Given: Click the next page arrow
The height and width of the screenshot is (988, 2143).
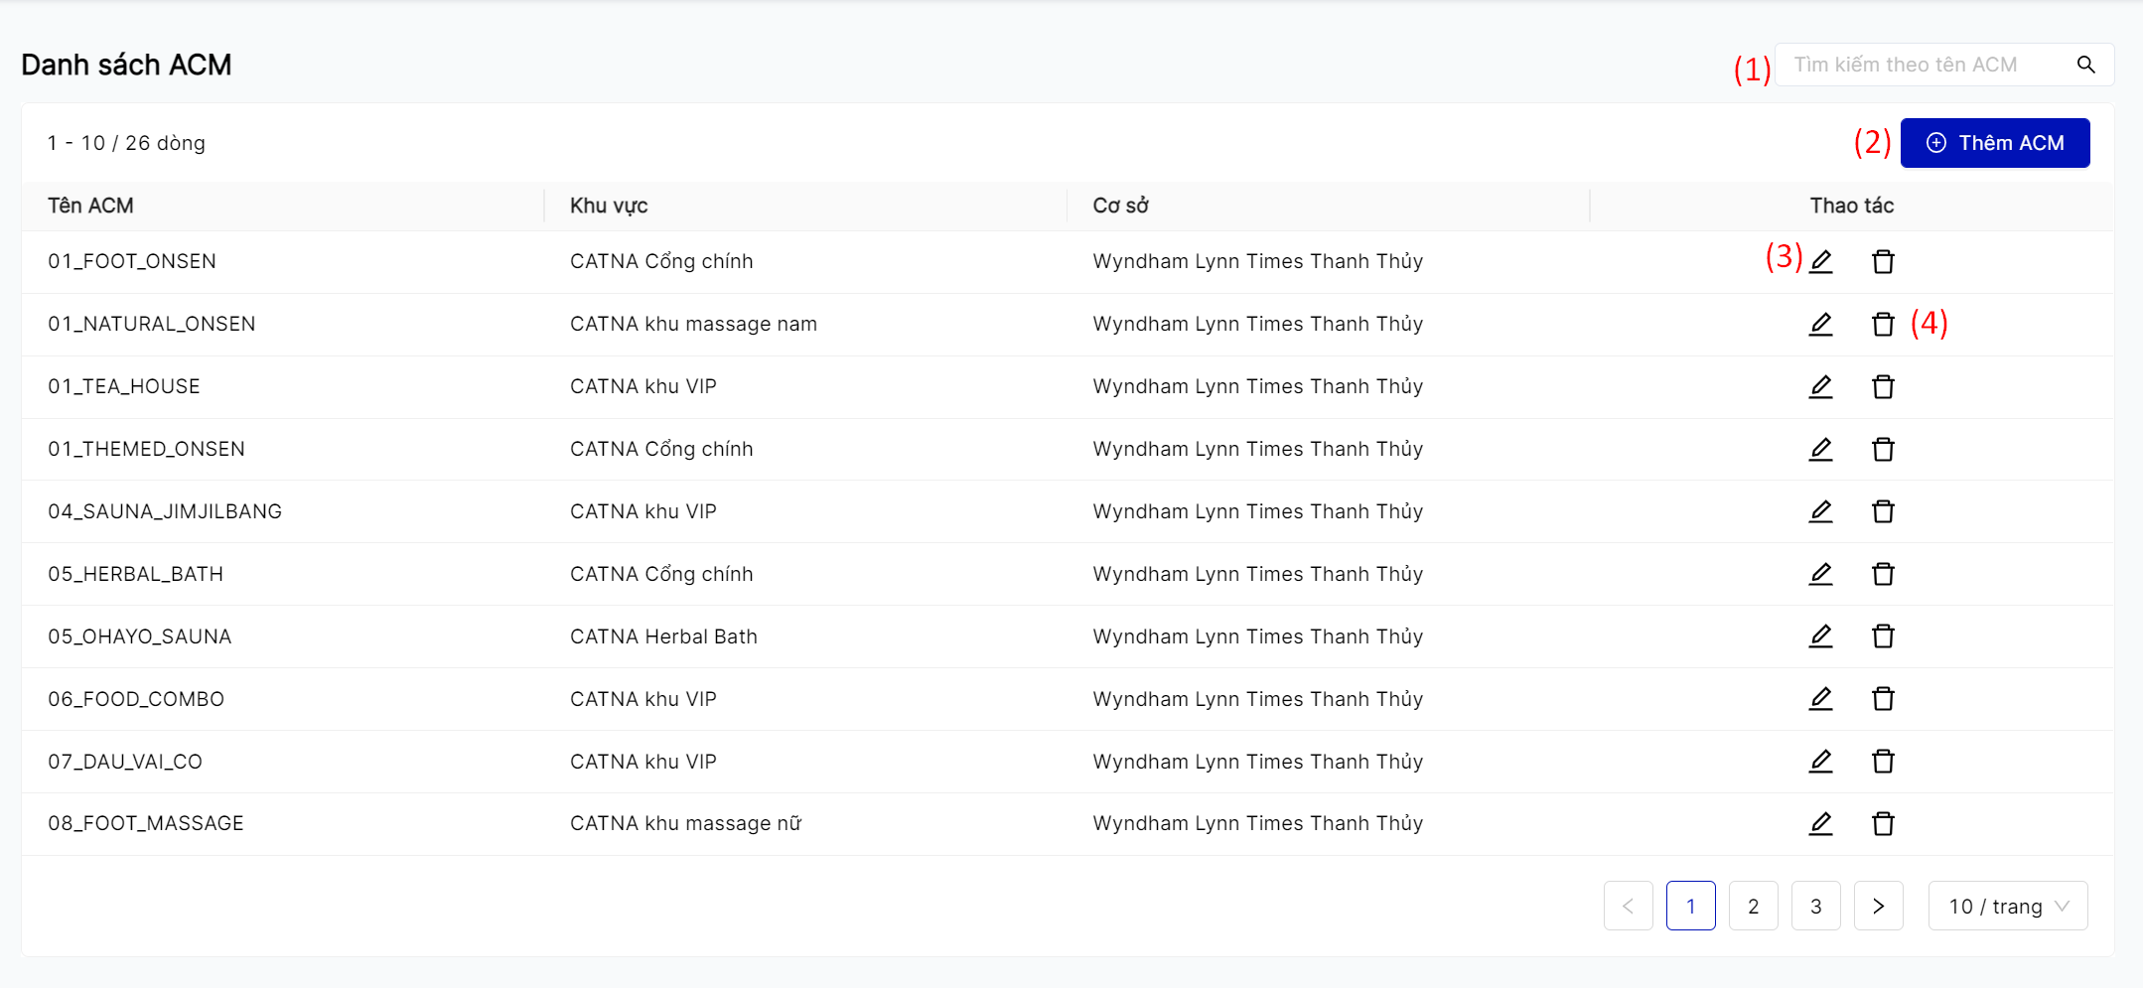Looking at the screenshot, I should 1878,906.
